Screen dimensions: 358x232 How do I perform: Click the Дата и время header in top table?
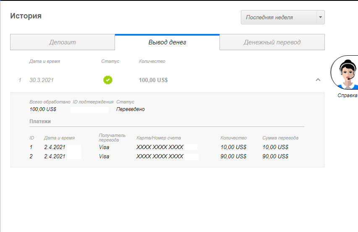pos(44,61)
